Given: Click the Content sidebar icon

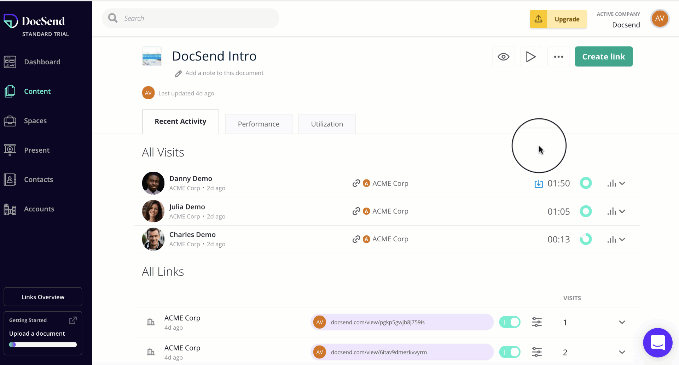Looking at the screenshot, I should click(10, 91).
